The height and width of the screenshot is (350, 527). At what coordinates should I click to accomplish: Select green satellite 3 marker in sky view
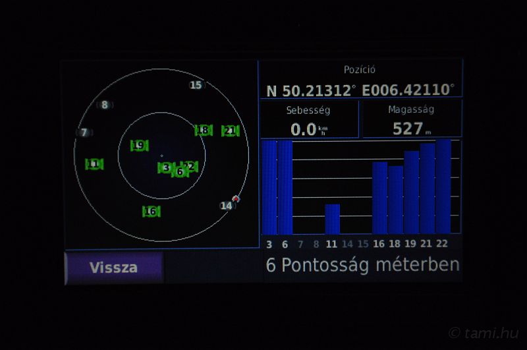coord(165,167)
